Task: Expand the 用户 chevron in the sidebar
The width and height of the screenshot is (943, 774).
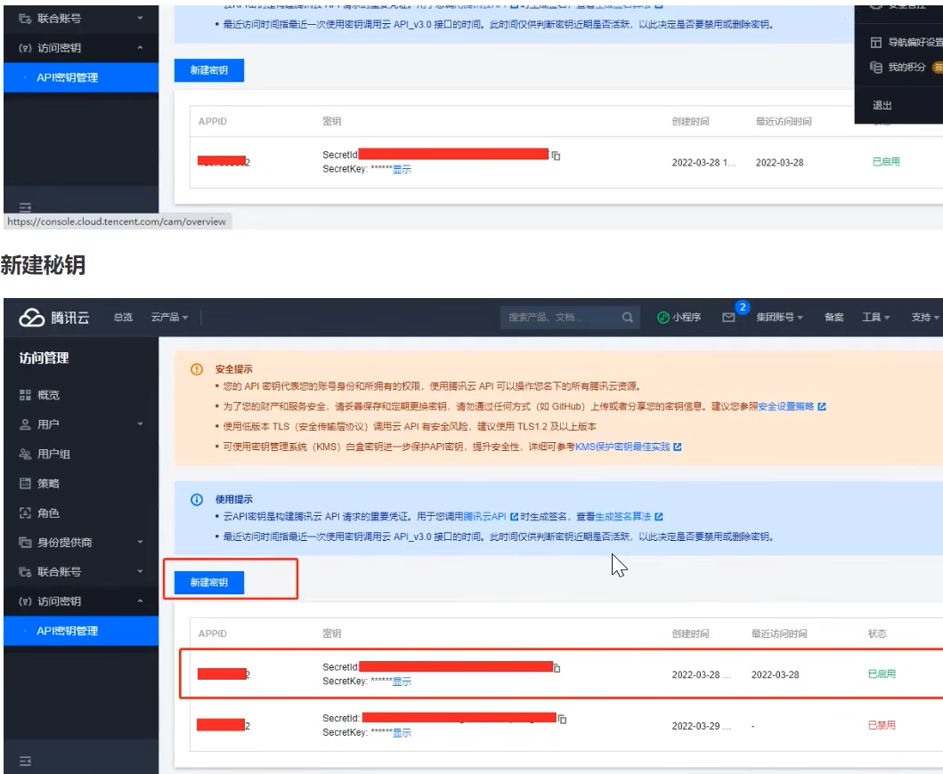Action: [140, 423]
